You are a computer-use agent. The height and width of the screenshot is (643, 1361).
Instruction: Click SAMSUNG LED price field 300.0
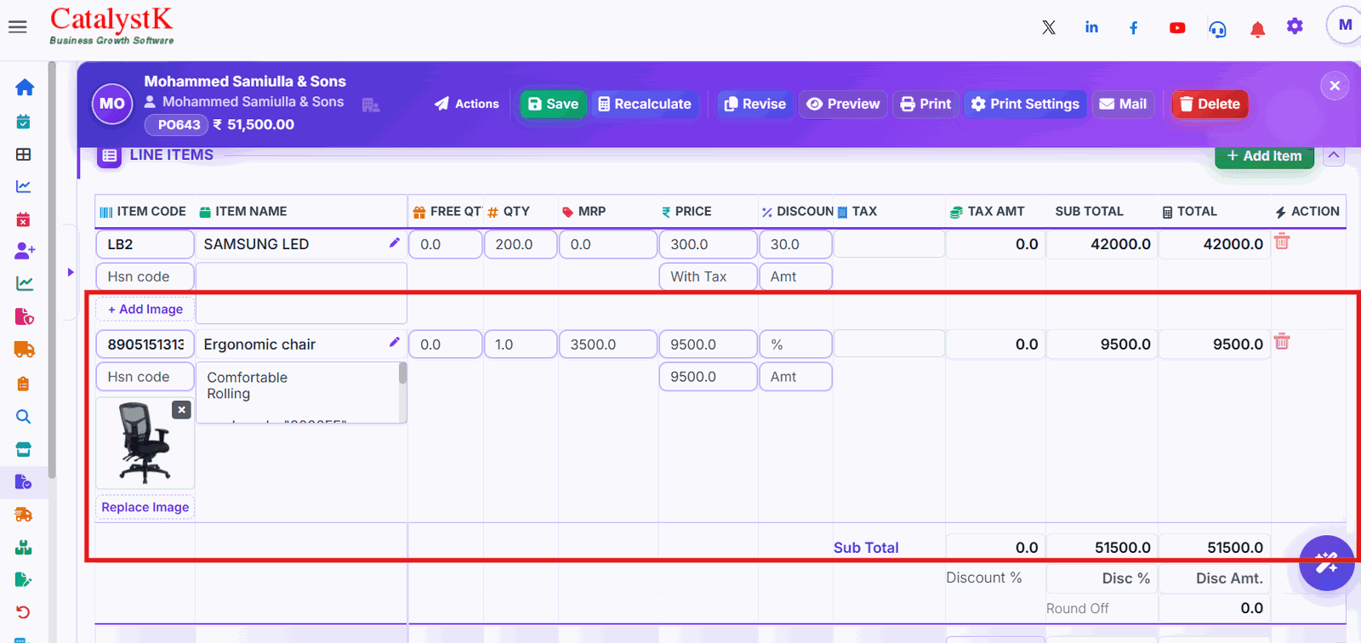point(708,244)
